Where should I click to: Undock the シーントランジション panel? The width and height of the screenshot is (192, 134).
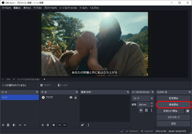pyautogui.click(x=153, y=92)
